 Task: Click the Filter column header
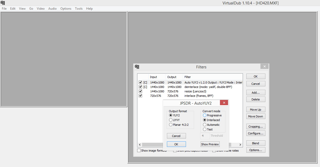pos(213,77)
